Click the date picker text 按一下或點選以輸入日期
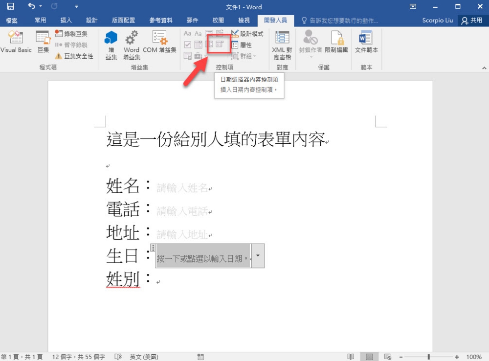 point(202,259)
